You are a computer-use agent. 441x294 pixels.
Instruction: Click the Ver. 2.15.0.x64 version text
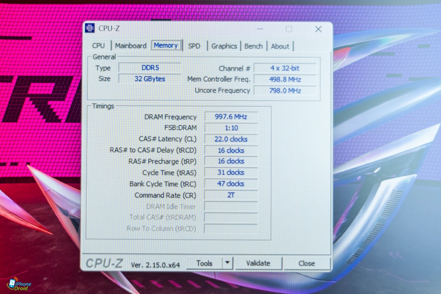[x=155, y=265]
